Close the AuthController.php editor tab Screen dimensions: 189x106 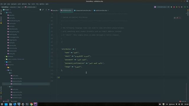[108, 11]
